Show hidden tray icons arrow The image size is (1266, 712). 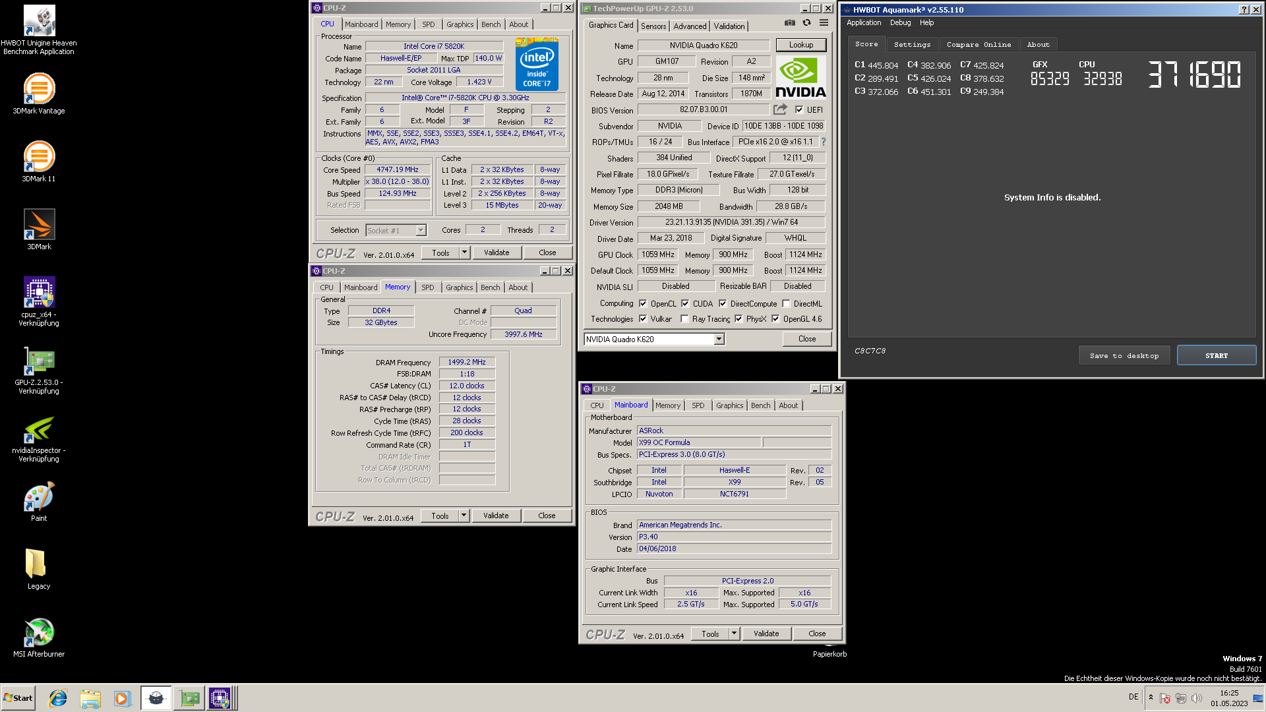pos(1151,697)
